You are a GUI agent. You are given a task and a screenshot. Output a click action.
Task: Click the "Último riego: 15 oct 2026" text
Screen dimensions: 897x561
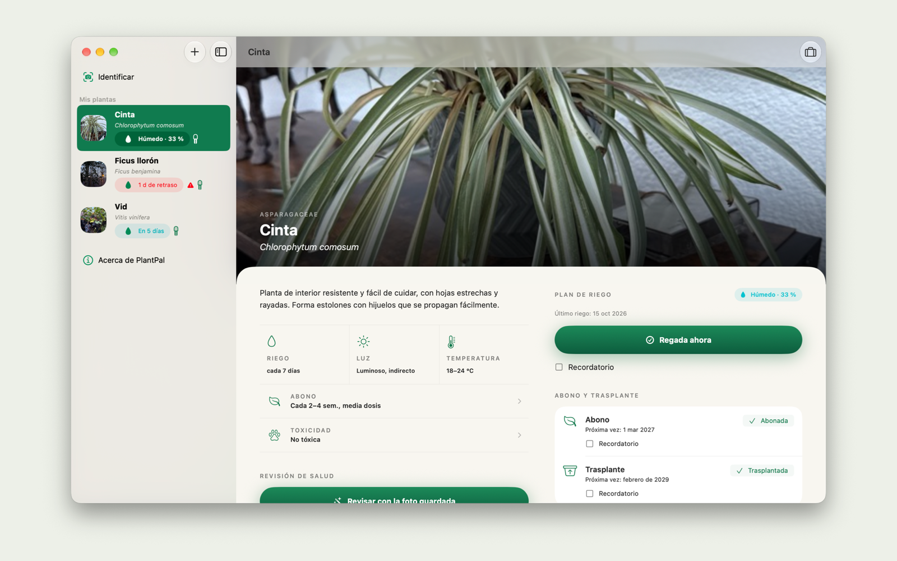coord(591,314)
